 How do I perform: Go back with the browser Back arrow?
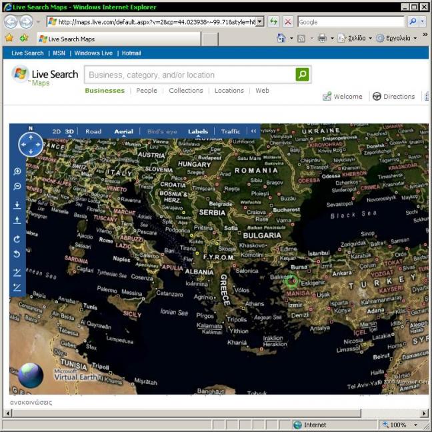[x=11, y=22]
